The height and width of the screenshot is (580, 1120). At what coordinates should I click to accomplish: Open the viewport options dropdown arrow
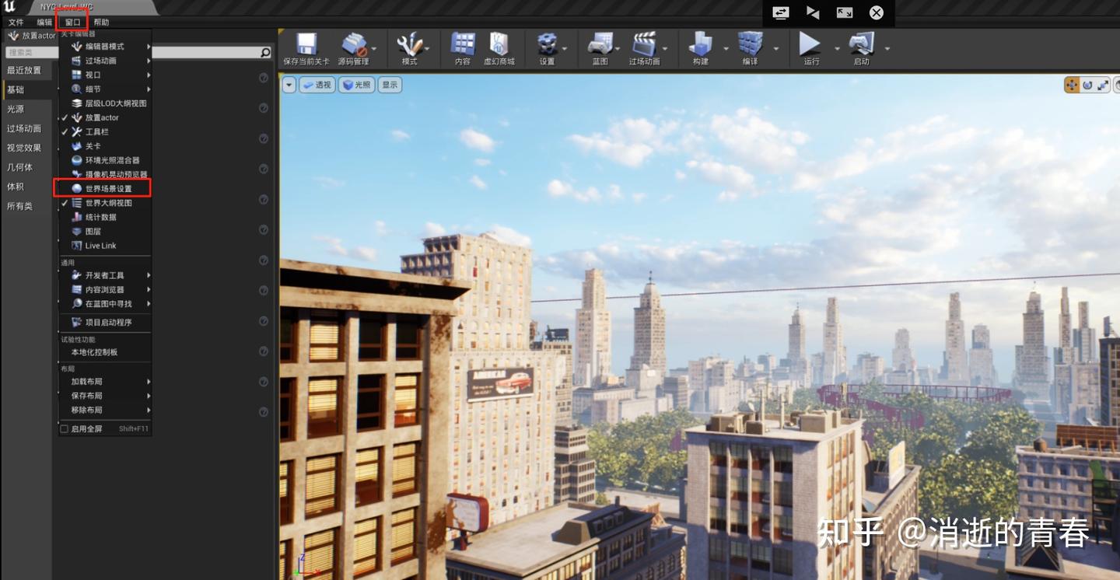click(x=289, y=86)
